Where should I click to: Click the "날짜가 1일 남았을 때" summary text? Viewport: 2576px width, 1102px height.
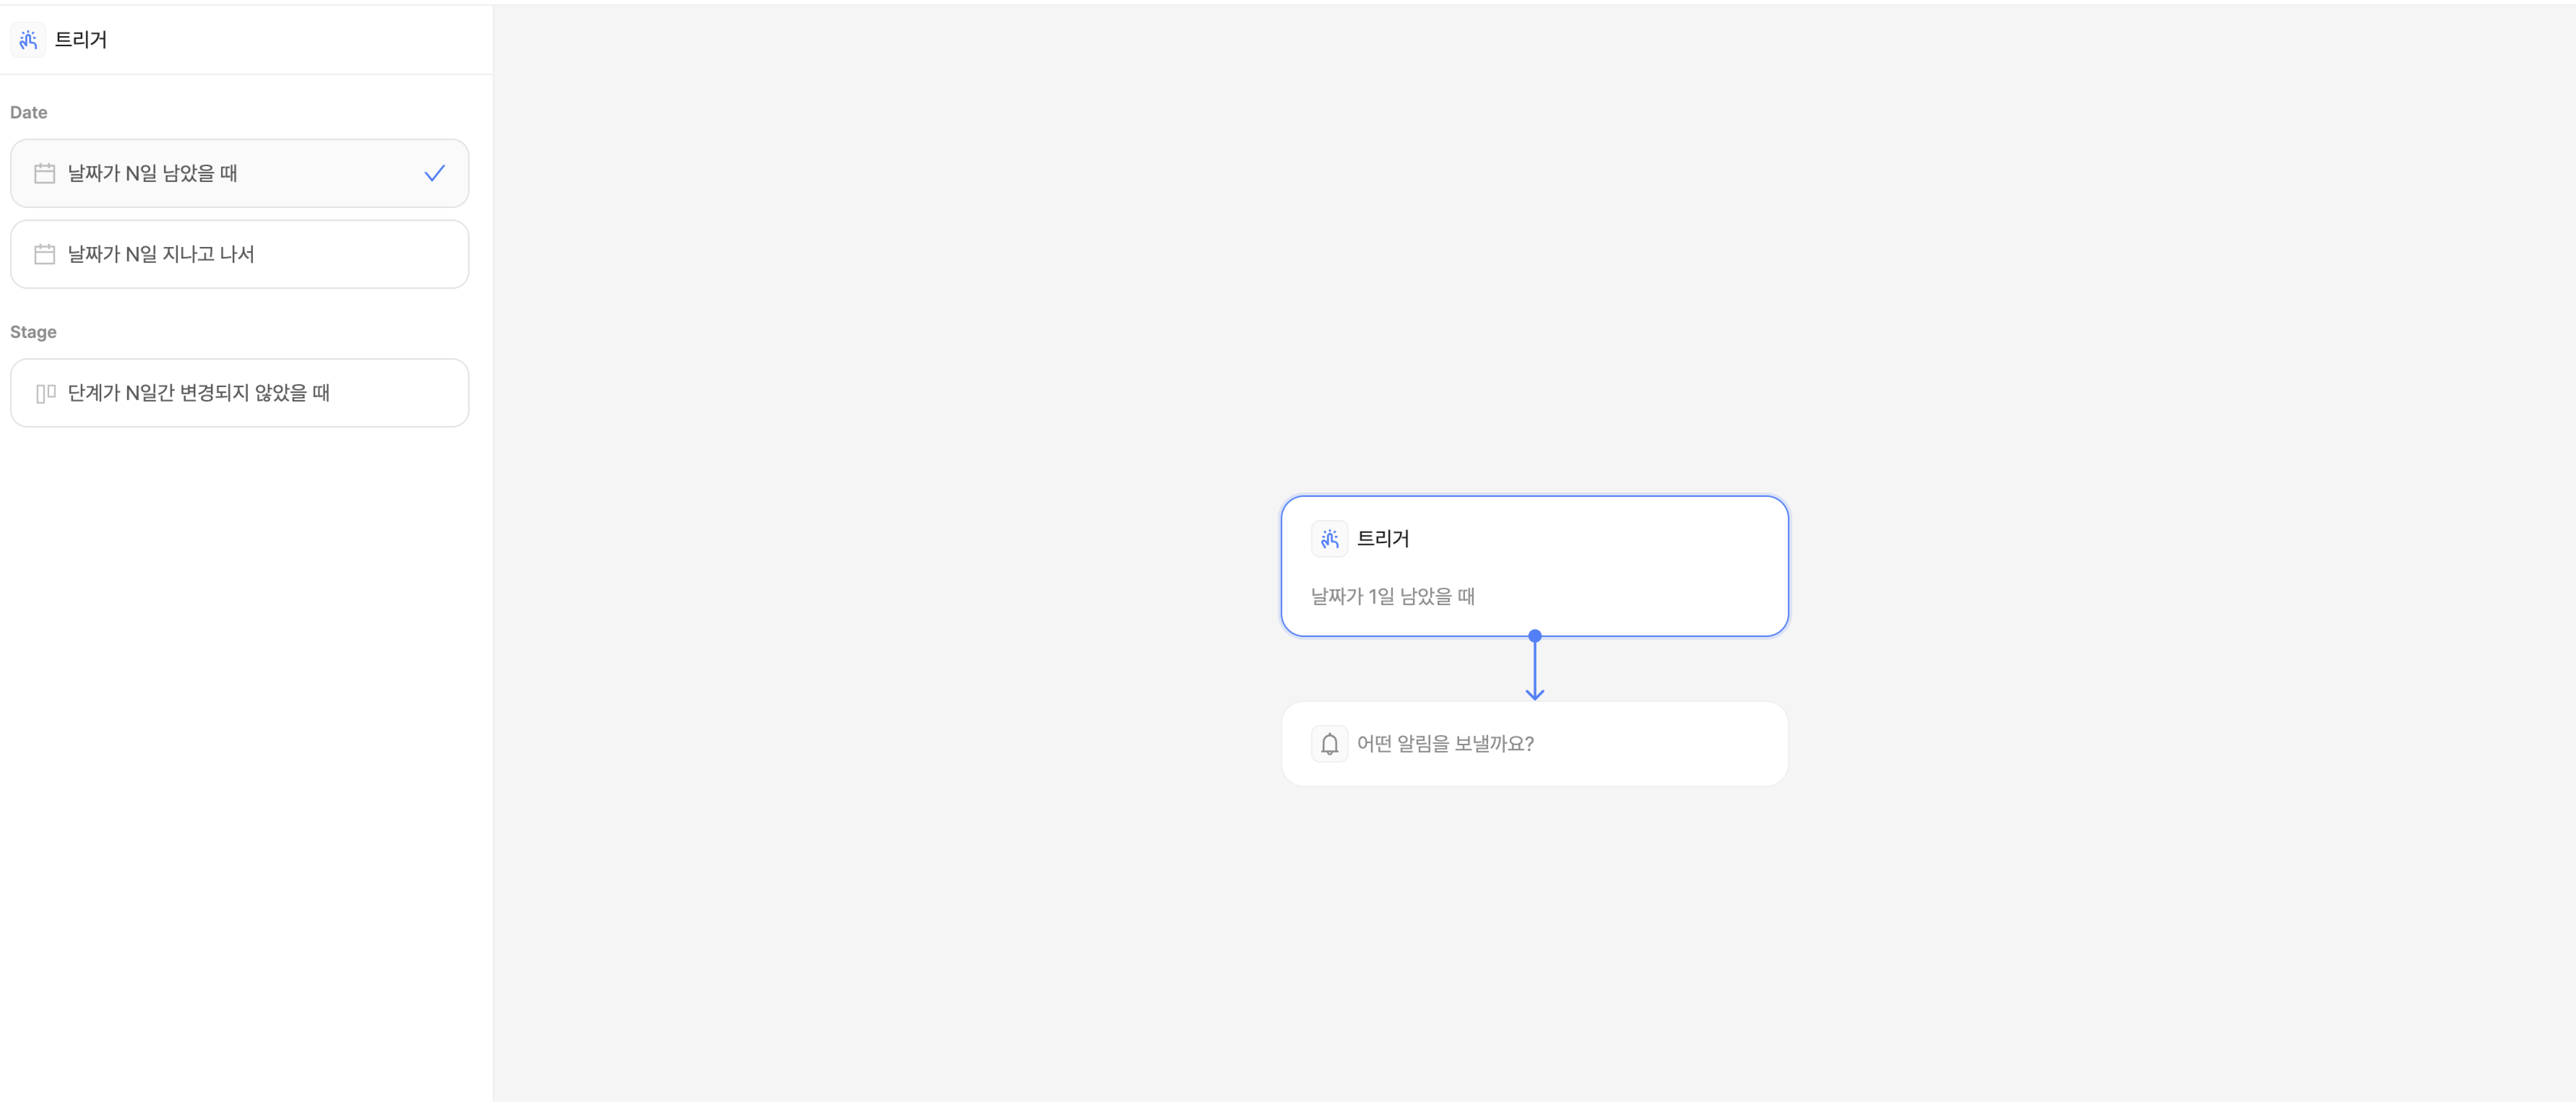(1392, 597)
